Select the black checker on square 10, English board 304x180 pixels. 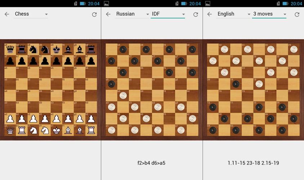[x=259, y=107]
